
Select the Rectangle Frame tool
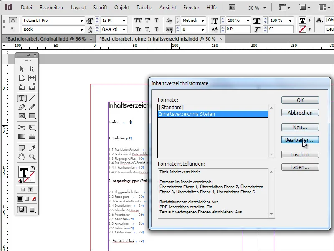tap(22, 116)
